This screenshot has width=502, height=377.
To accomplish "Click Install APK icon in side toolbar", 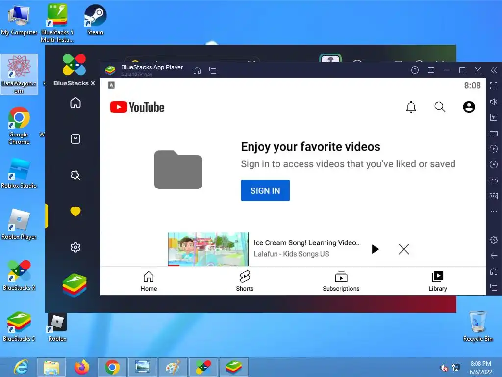I will tap(494, 196).
